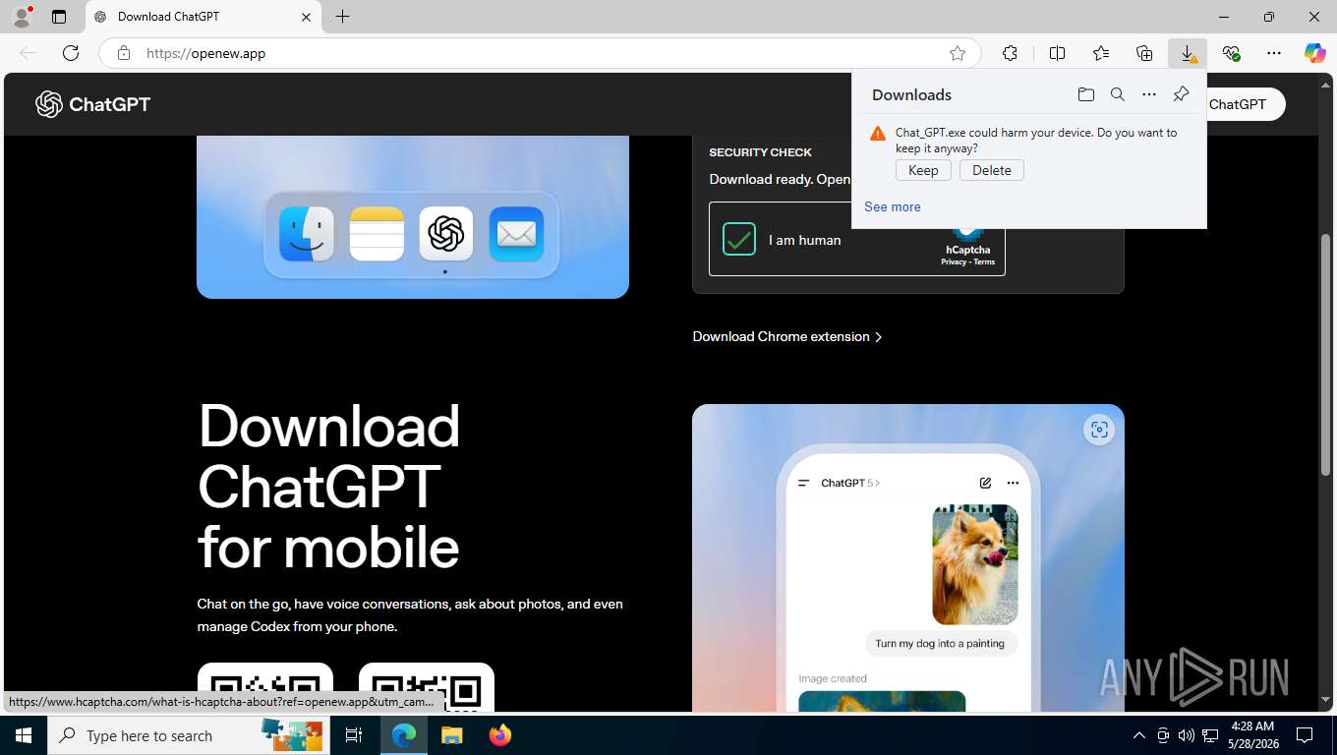The image size is (1337, 755).
Task: Click the Mail icon in dock image
Action: [516, 234]
